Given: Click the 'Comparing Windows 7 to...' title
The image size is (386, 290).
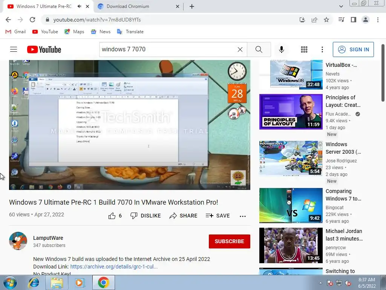Looking at the screenshot, I should (x=343, y=195).
